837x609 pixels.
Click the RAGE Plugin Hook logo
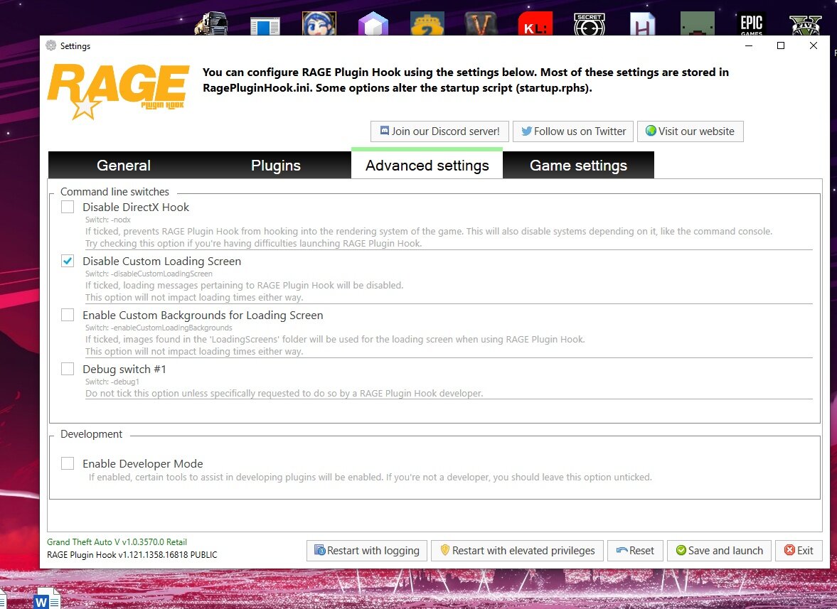pos(119,91)
